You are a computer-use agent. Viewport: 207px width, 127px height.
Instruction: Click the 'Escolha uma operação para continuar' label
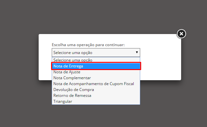pos(88,45)
